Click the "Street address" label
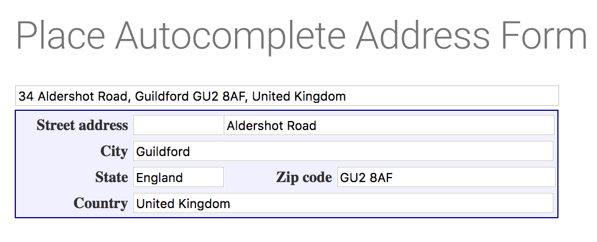 point(82,125)
